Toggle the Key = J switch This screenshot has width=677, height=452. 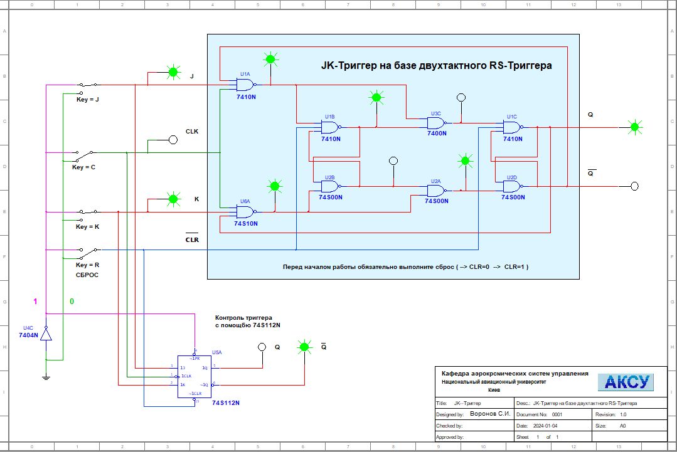pos(88,85)
